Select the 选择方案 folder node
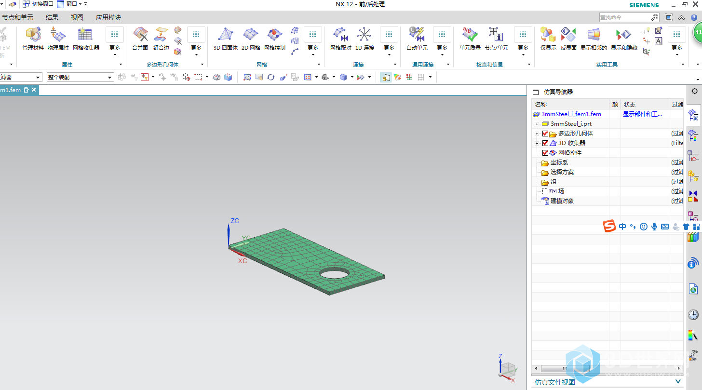The image size is (702, 390). click(x=562, y=172)
